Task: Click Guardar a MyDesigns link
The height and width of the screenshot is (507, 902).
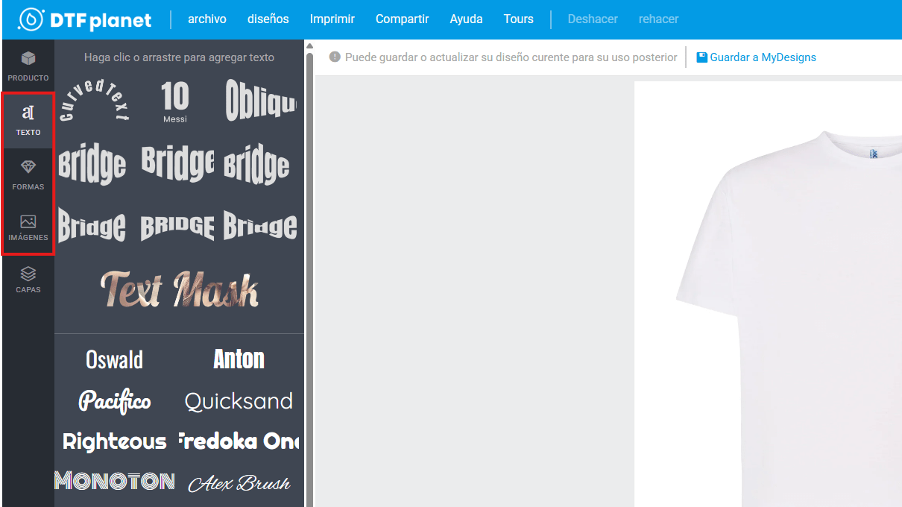Action: click(763, 57)
